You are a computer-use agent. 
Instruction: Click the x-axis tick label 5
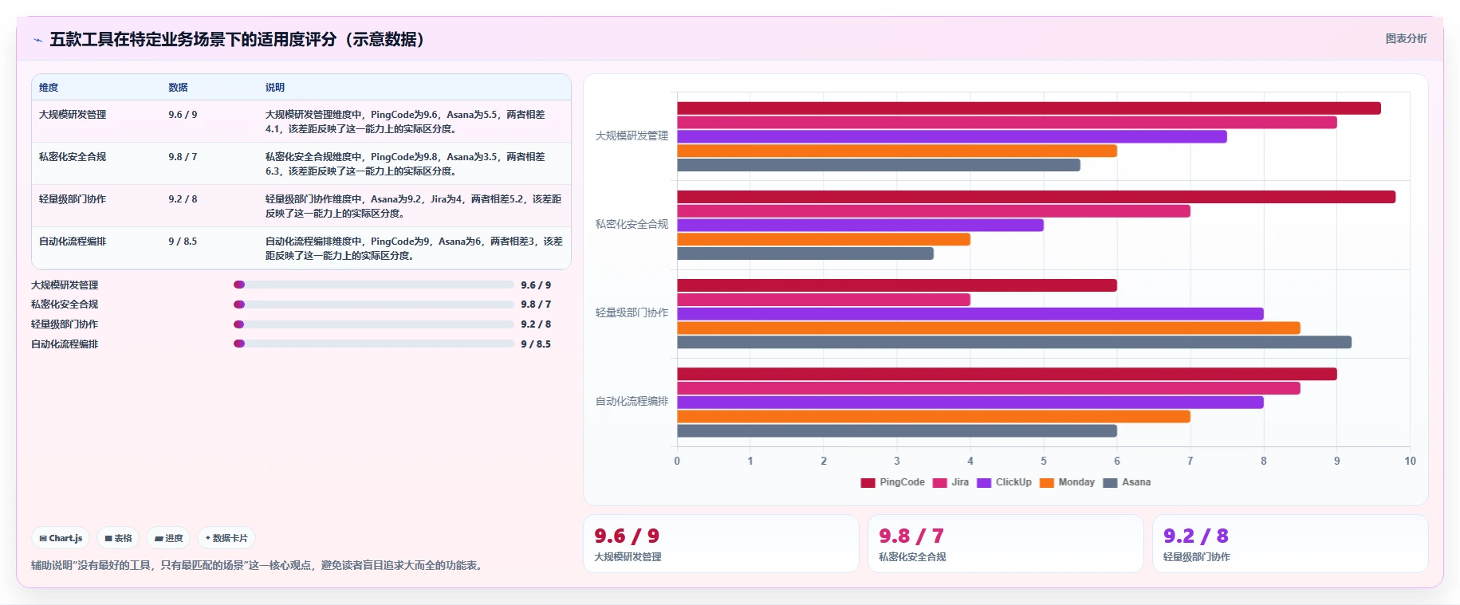1044,461
